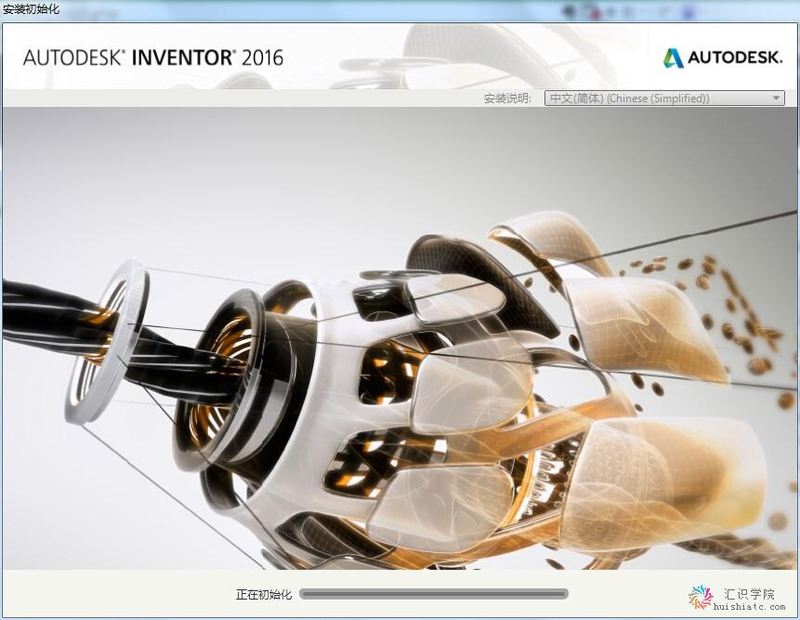
Task: Click the "安装说明:" label
Action: click(x=507, y=99)
